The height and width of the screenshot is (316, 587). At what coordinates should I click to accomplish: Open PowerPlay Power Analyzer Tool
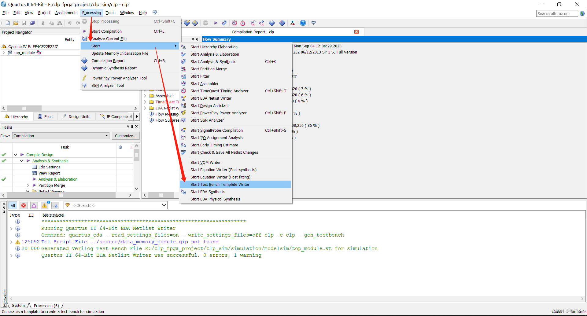(130, 78)
